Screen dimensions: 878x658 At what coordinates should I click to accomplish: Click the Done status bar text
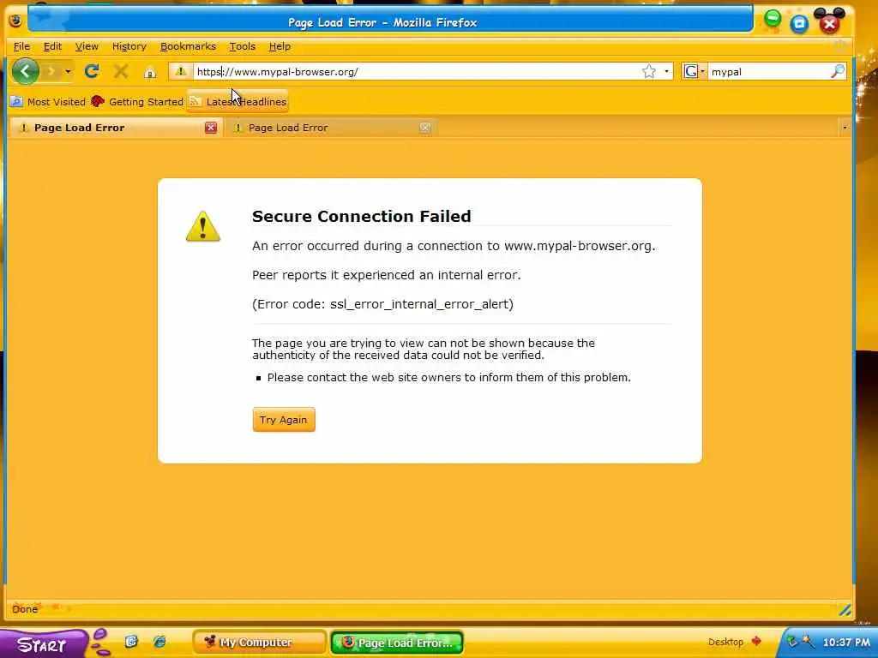click(x=25, y=609)
